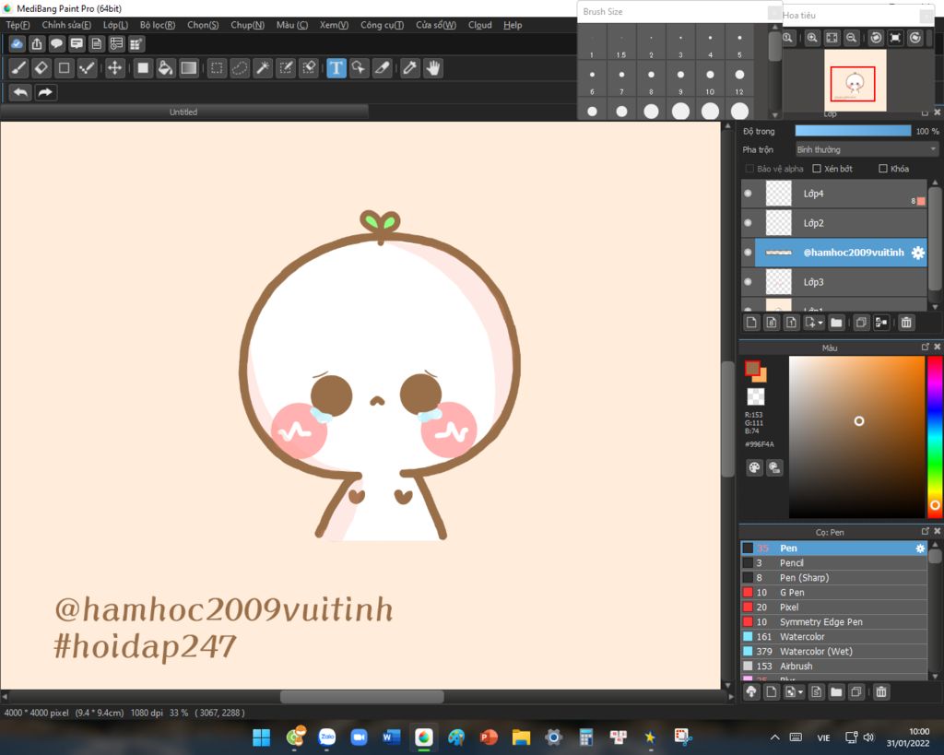
Task: Undock the Màu panel
Action: tap(926, 347)
